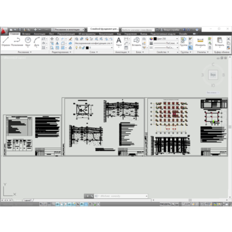
Task: Click the Rotate tool icon
Action: click(x=57, y=39)
